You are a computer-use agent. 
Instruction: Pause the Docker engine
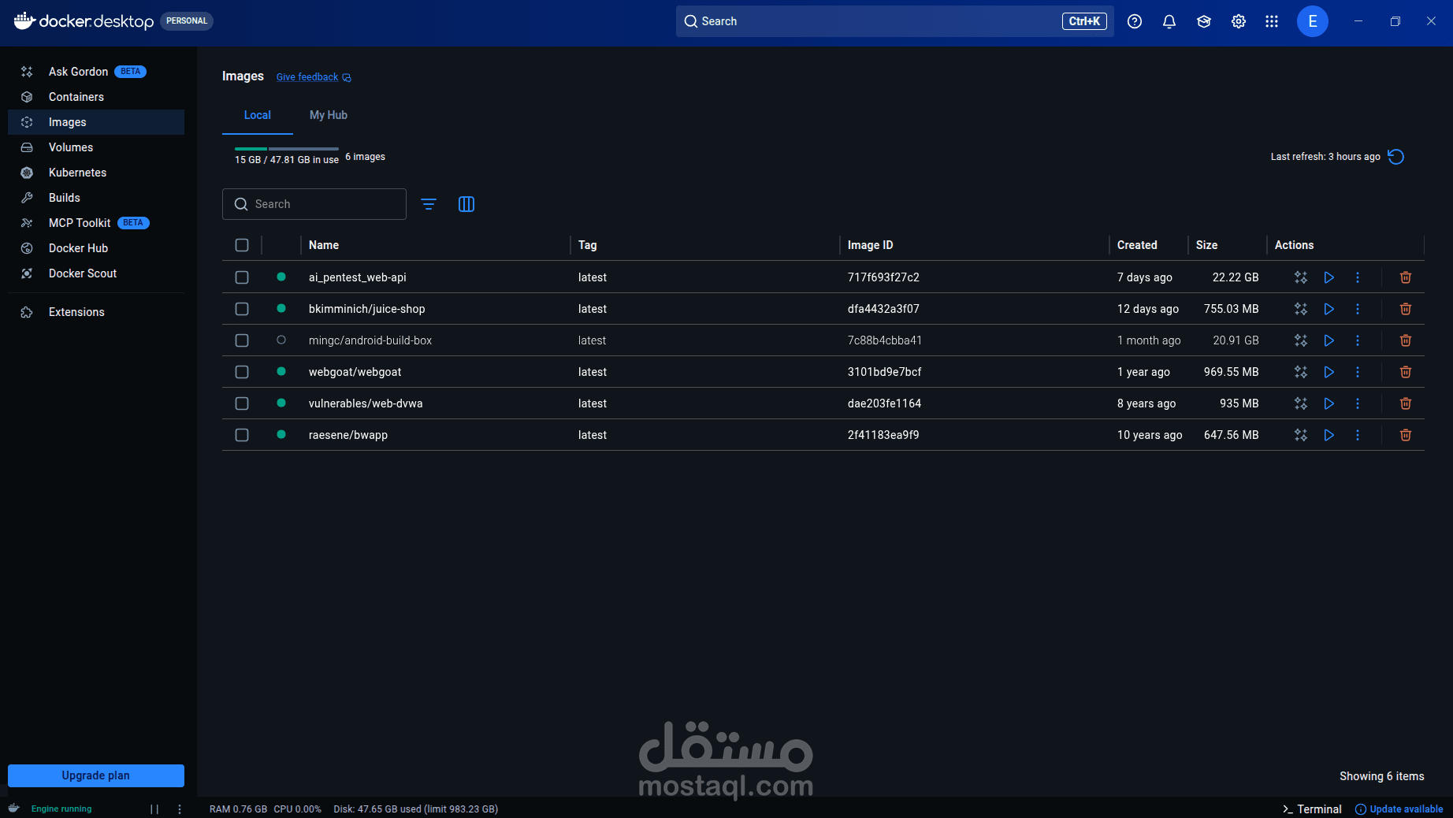click(154, 809)
